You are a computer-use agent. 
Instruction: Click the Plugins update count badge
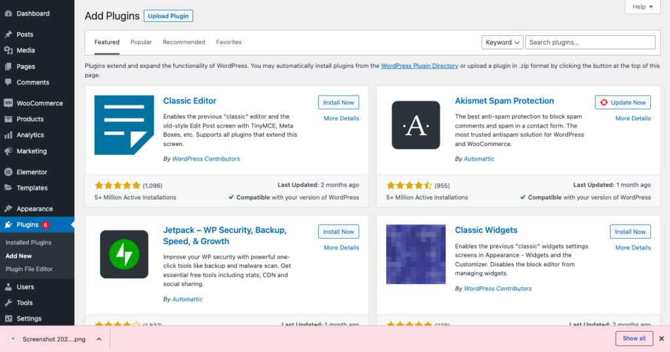pos(45,224)
